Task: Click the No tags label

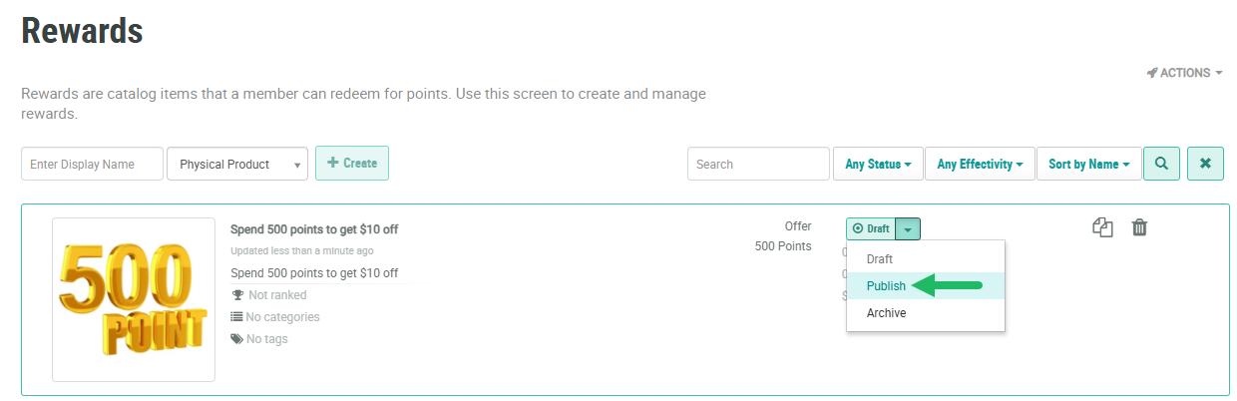Action: click(x=266, y=339)
